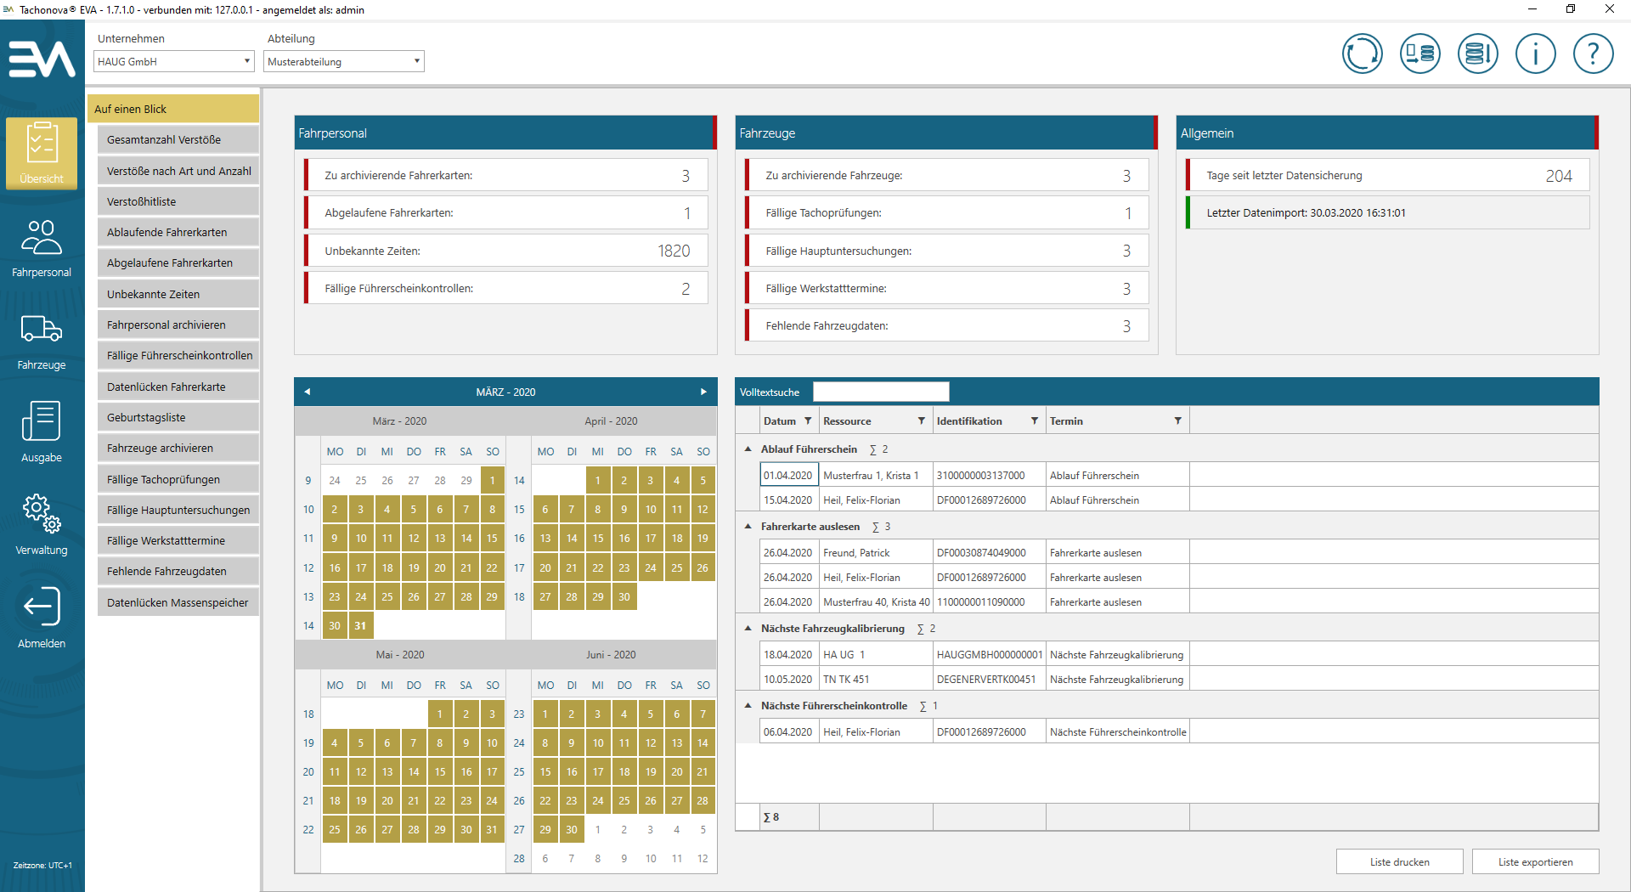Click the Abmelden logout icon
1631x892 pixels.
[42, 618]
